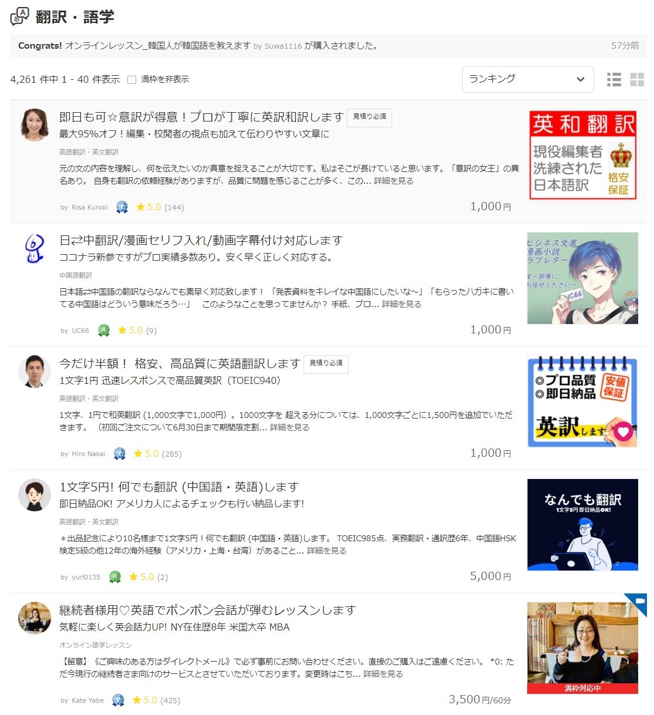Click the 見積り必須 tag on Risa Kuroki's listing
Image resolution: width=654 pixels, height=715 pixels.
click(x=369, y=117)
